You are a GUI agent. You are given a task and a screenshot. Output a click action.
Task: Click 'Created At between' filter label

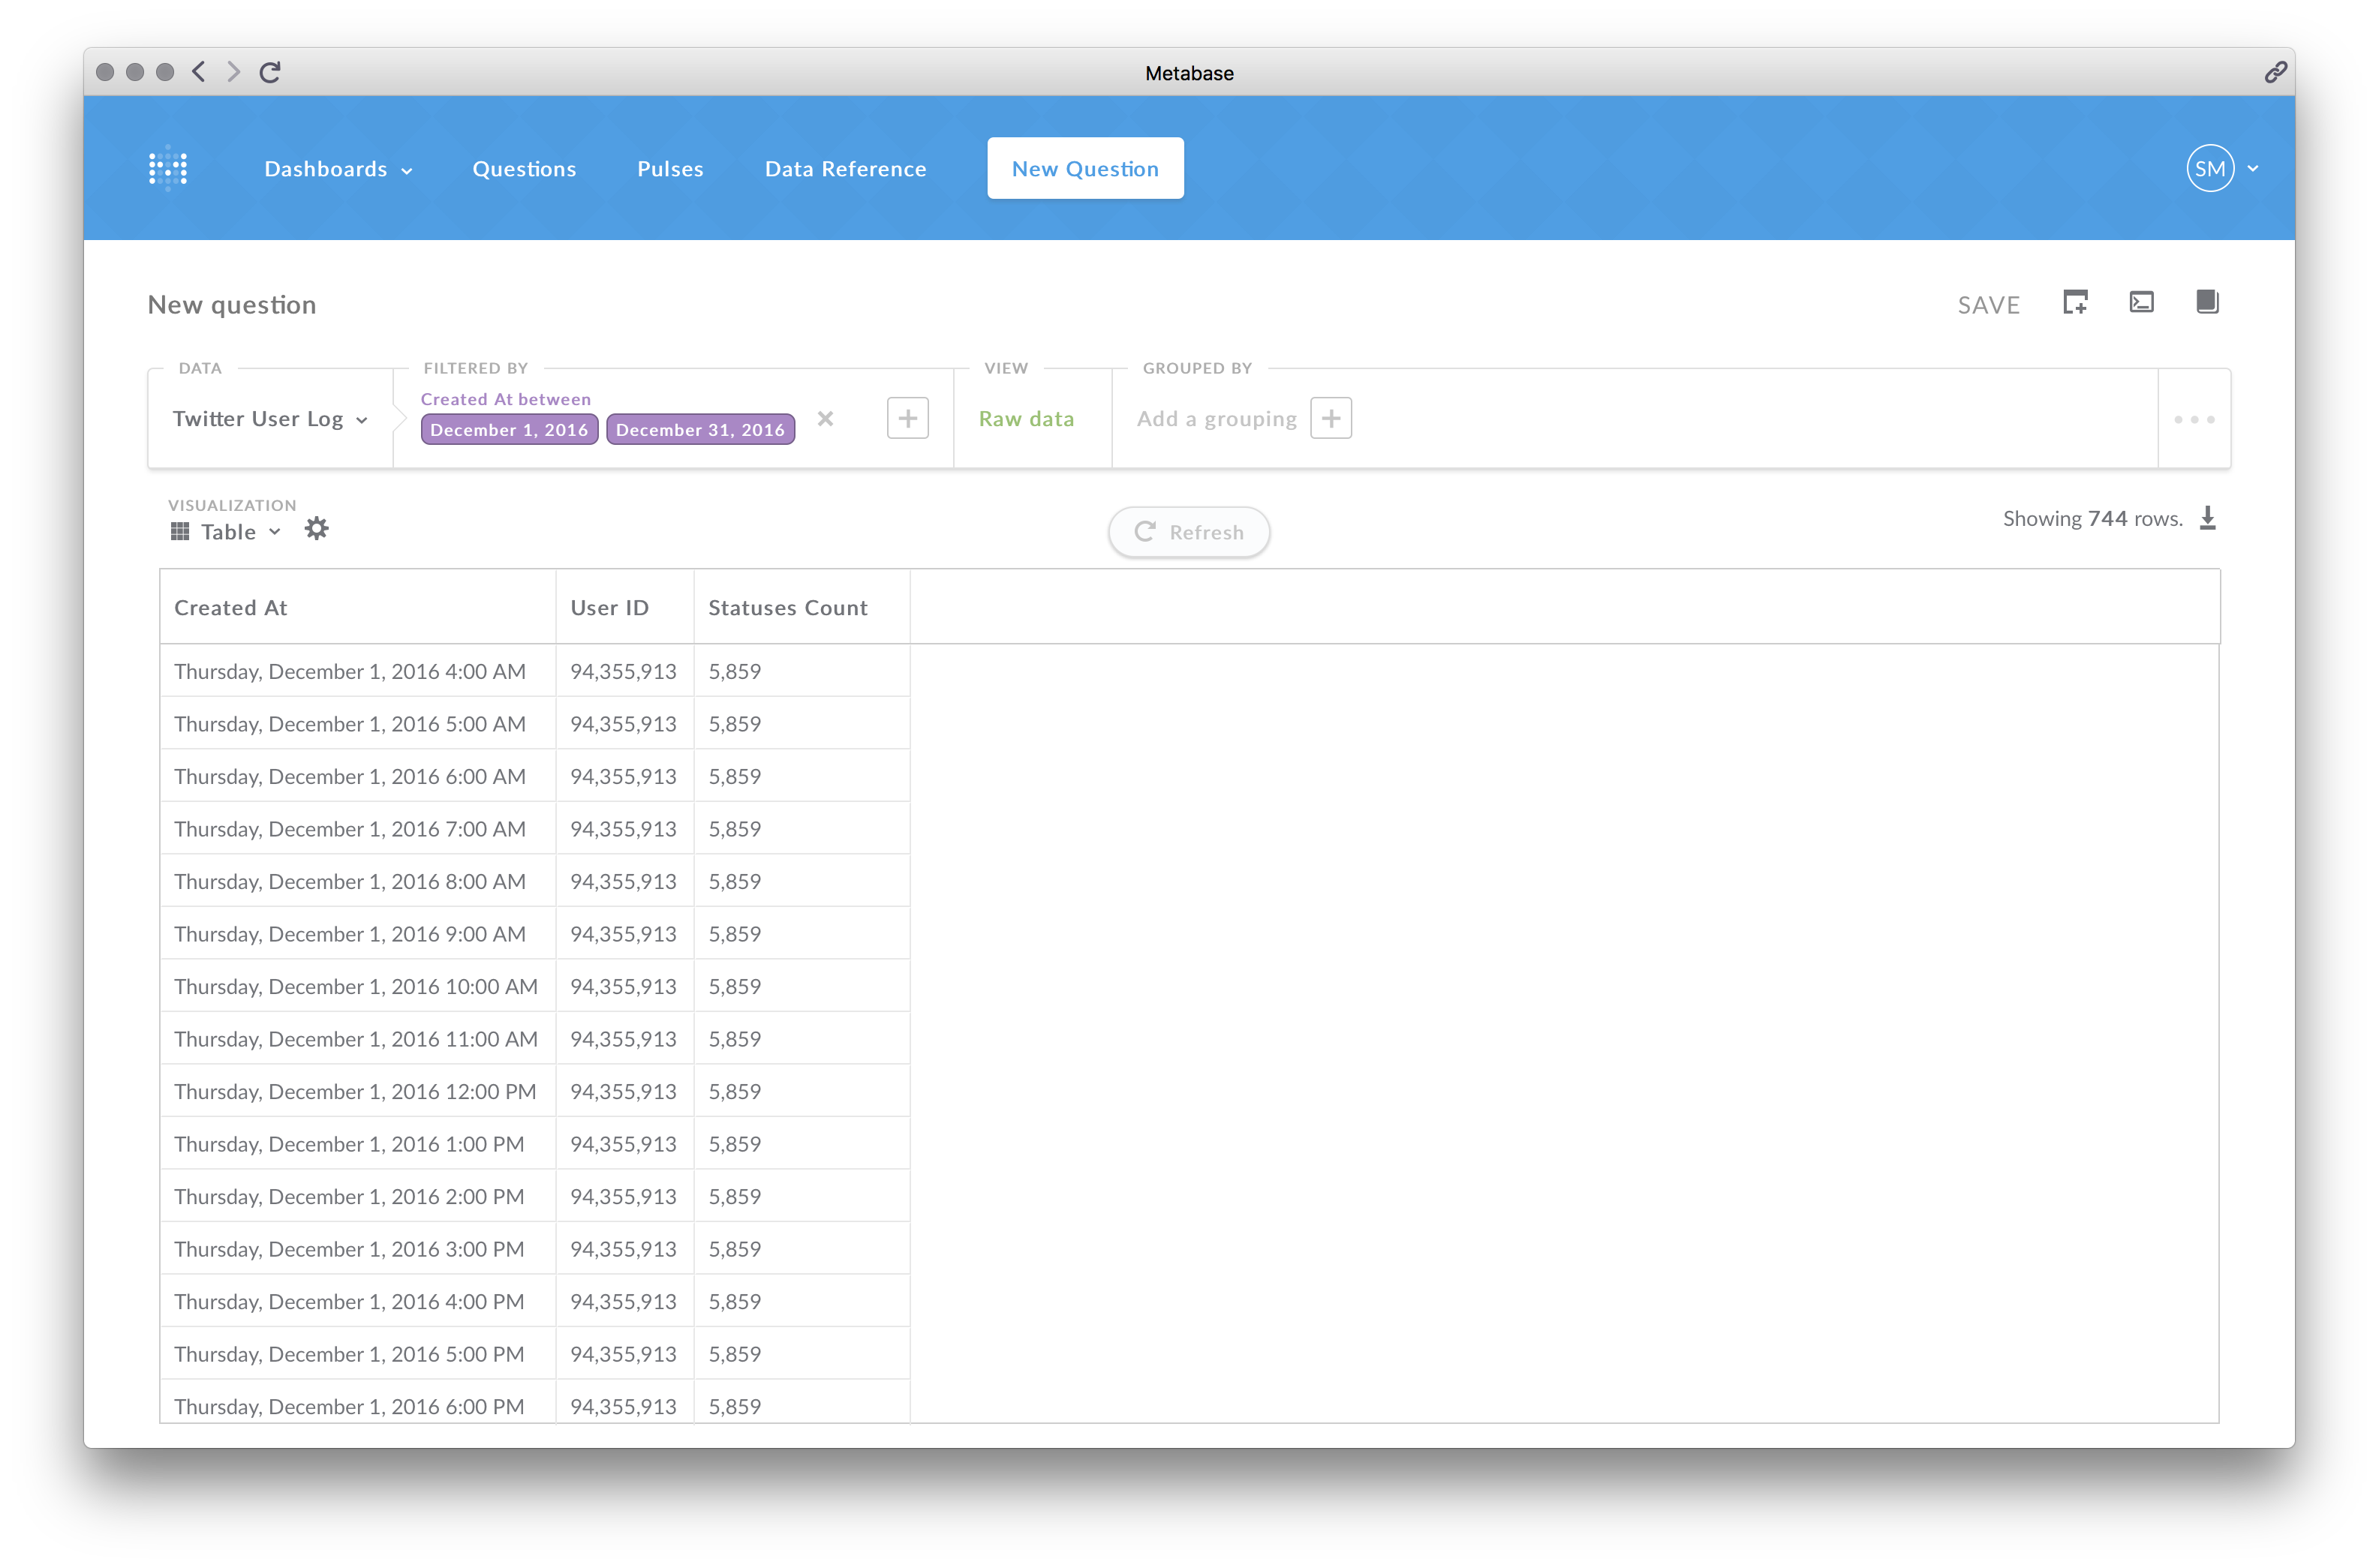505,399
